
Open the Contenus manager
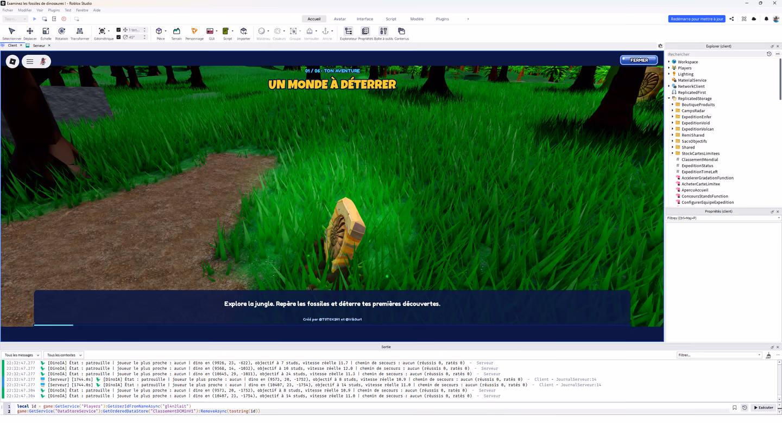point(401,34)
